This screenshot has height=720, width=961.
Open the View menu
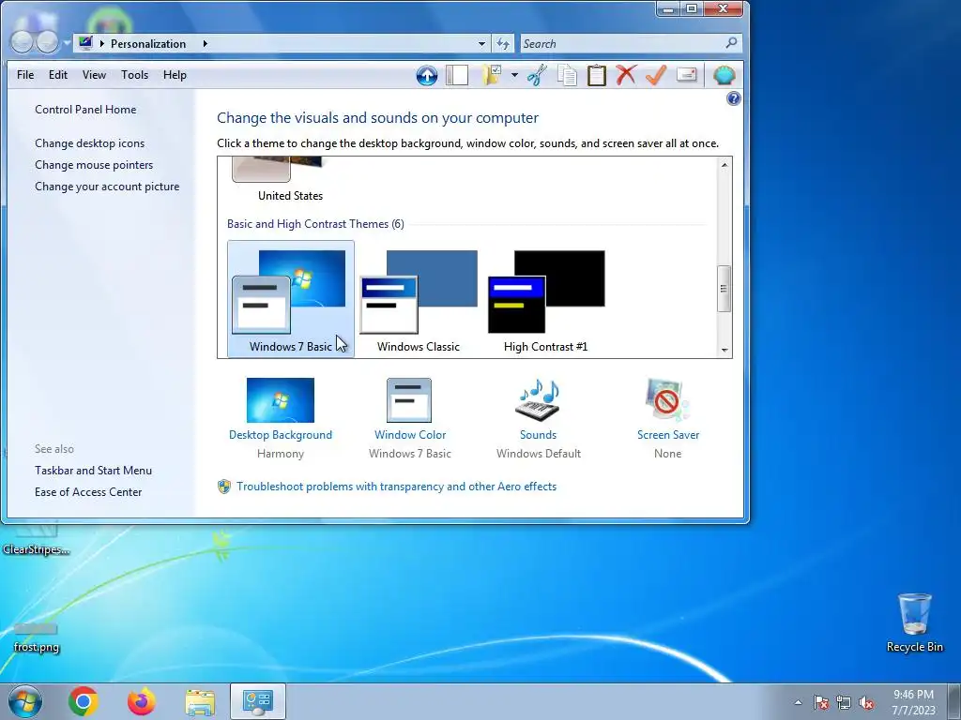click(94, 75)
